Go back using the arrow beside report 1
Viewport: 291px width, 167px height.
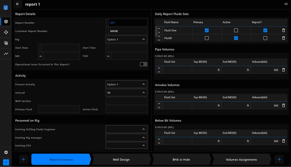pos(18,4)
